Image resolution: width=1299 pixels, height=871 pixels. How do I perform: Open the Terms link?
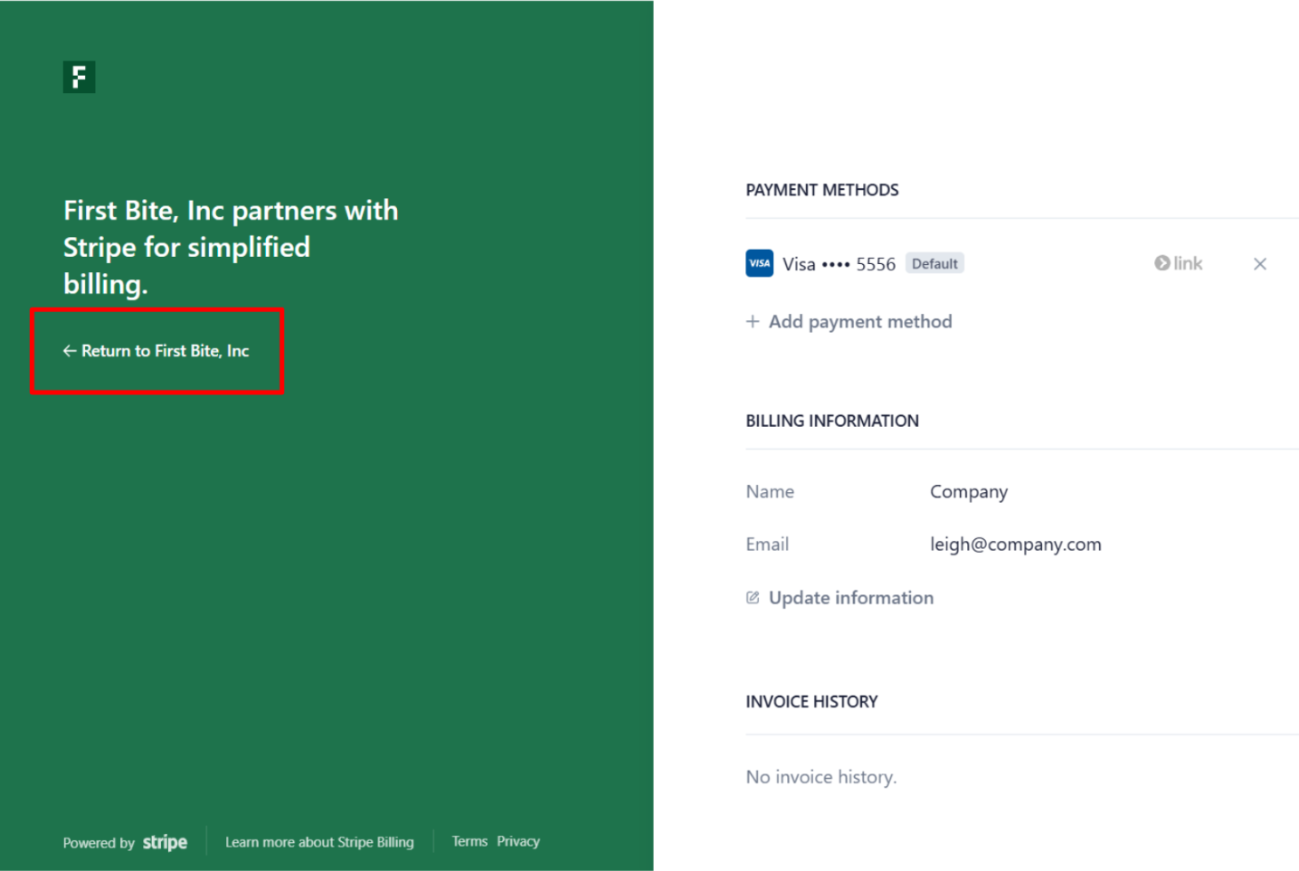point(469,841)
